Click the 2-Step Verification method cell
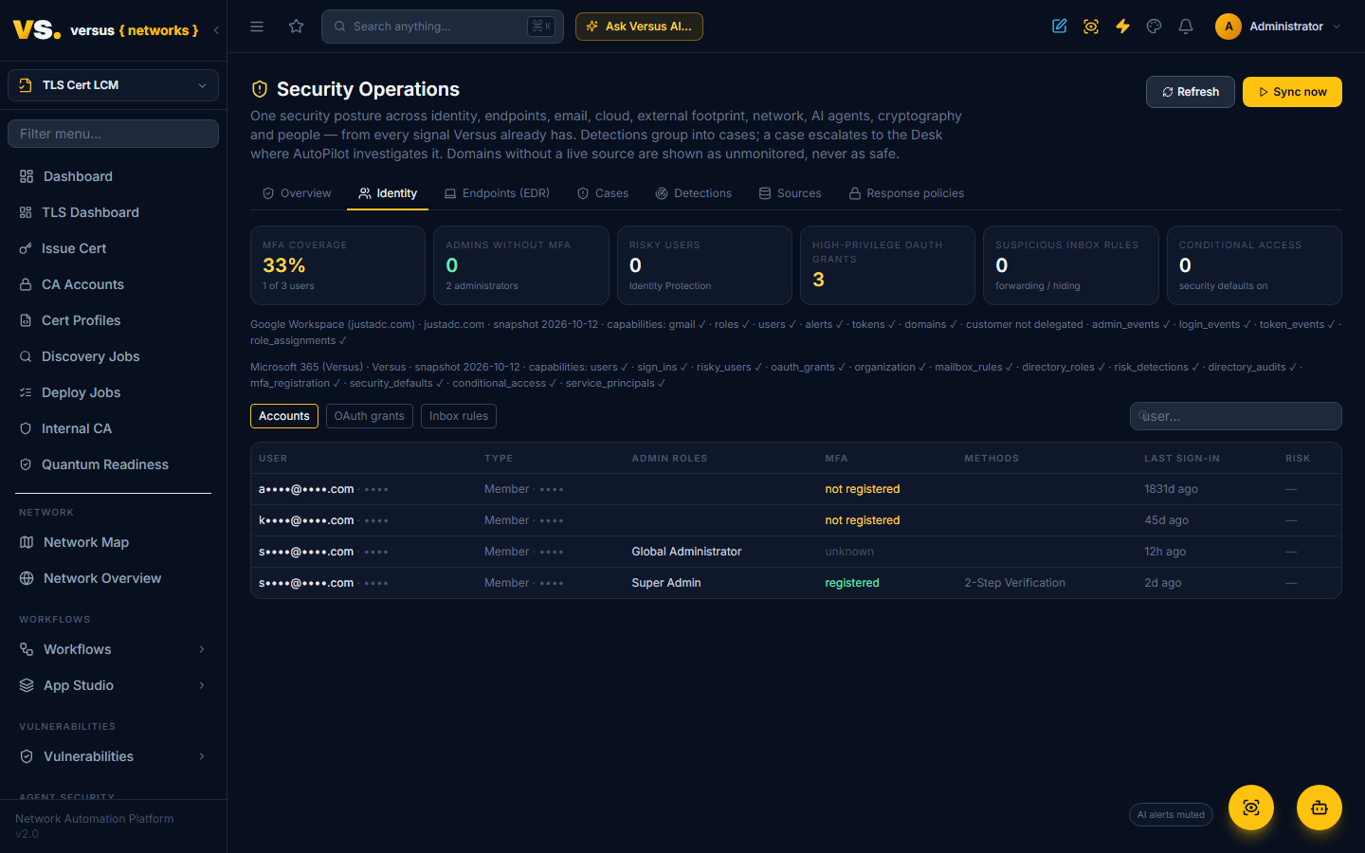The width and height of the screenshot is (1365, 853). point(1014,583)
